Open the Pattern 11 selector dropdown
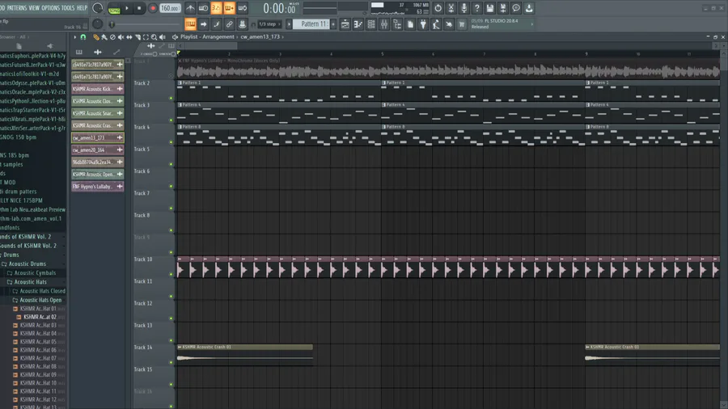Viewport: 728px width, 409px height. [312, 24]
